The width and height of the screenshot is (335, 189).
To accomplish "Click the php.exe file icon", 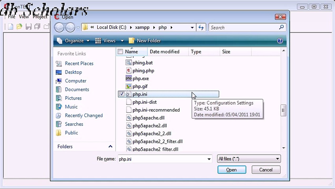I will [x=129, y=78].
